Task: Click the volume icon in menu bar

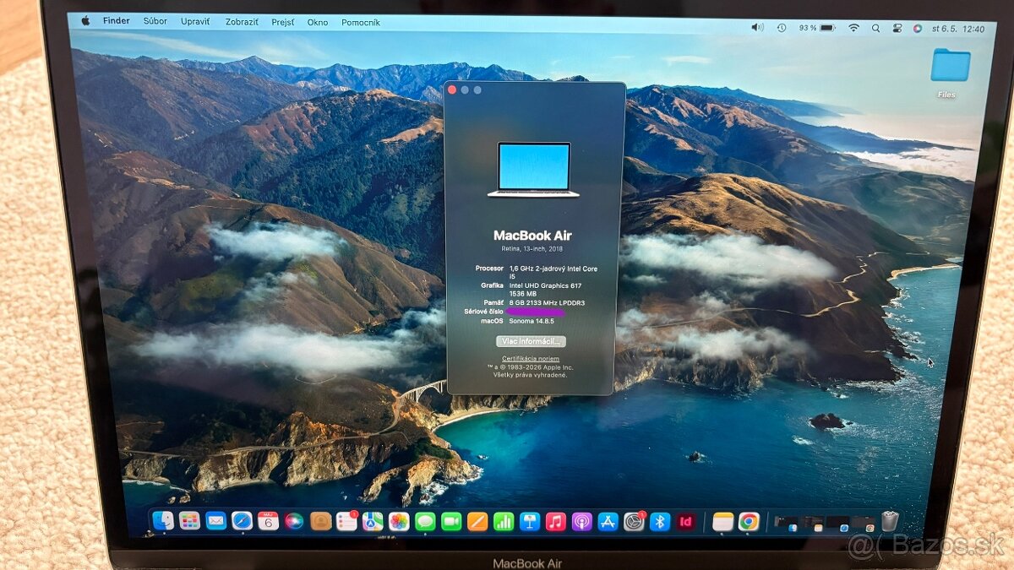Action: [757, 27]
